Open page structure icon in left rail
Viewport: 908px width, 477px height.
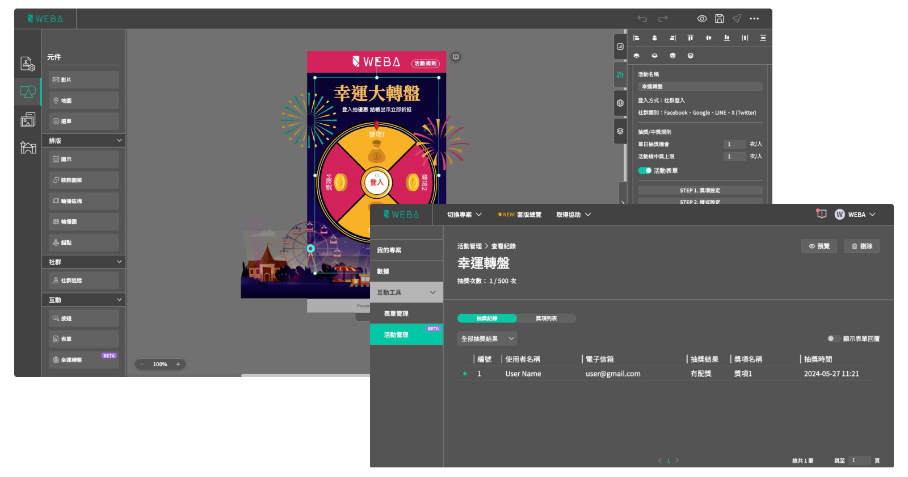click(28, 64)
